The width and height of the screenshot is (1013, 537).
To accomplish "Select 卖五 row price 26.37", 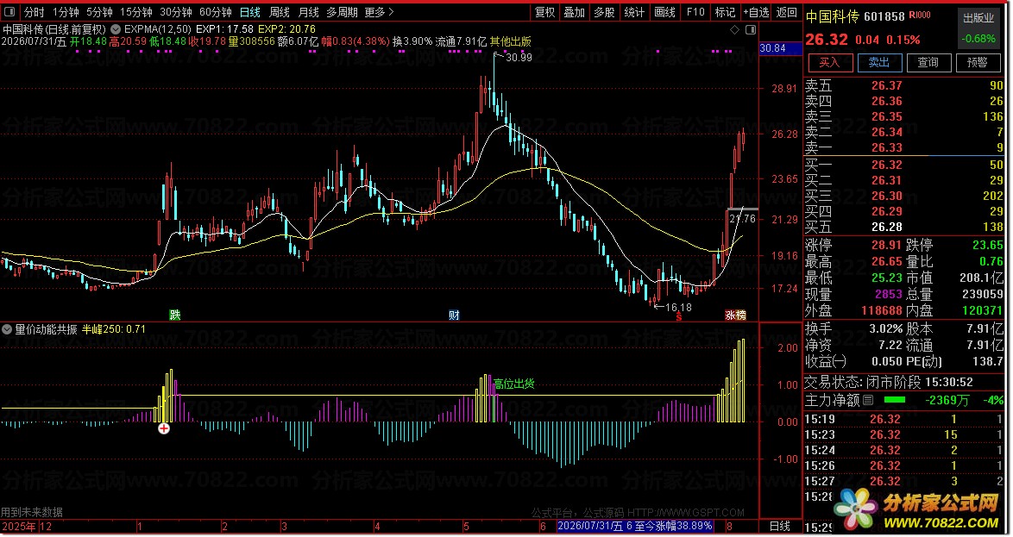I will tap(886, 85).
